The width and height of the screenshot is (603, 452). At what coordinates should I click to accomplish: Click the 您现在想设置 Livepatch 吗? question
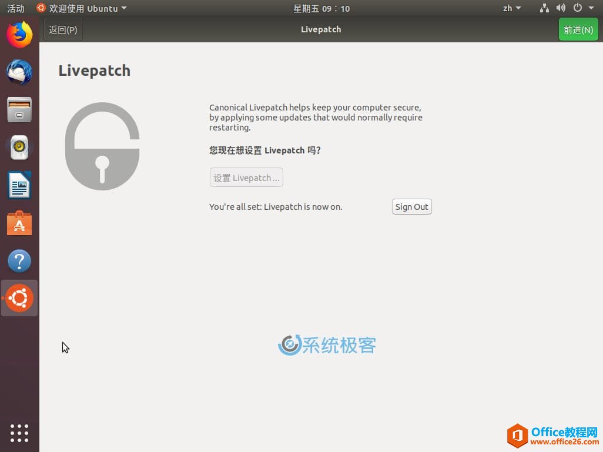point(264,150)
